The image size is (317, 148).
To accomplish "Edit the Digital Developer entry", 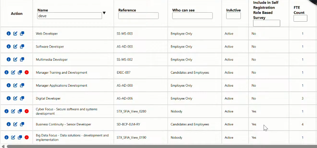I will tap(15, 98).
